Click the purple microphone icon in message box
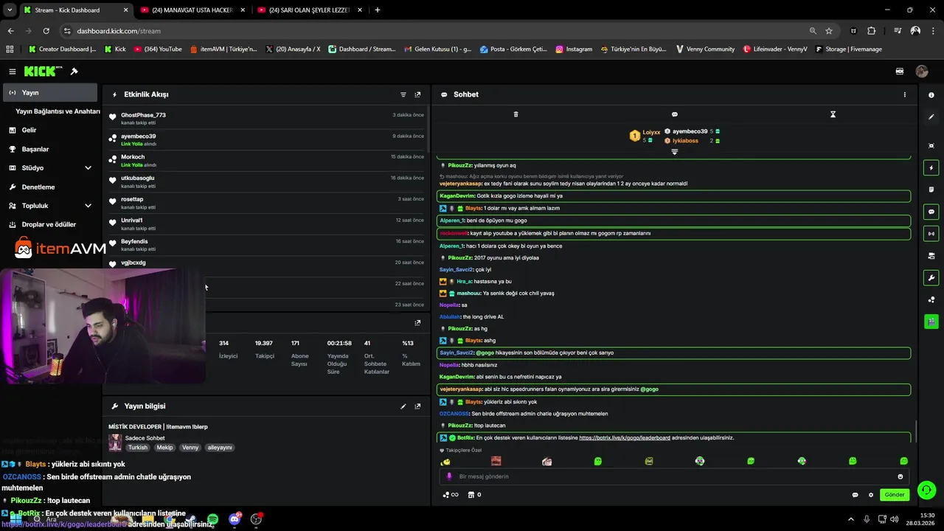 coord(448,476)
